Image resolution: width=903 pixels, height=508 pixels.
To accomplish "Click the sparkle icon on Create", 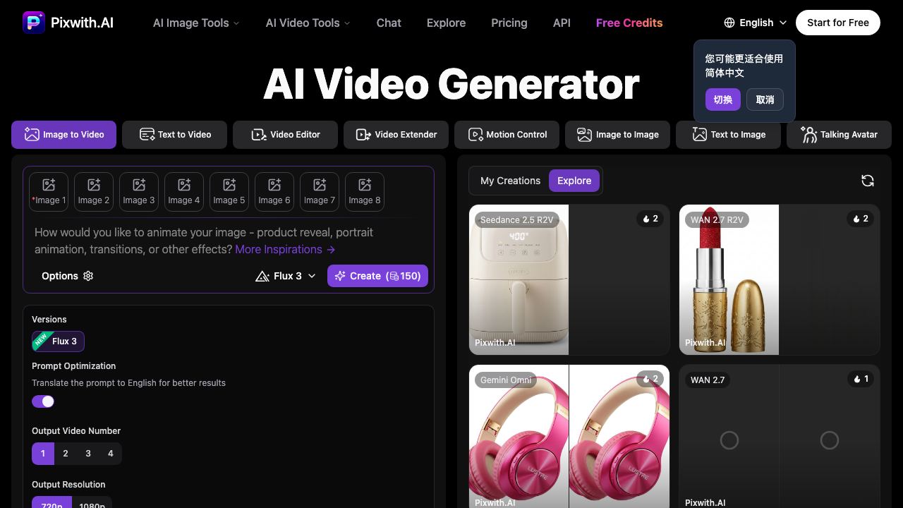I will click(340, 276).
